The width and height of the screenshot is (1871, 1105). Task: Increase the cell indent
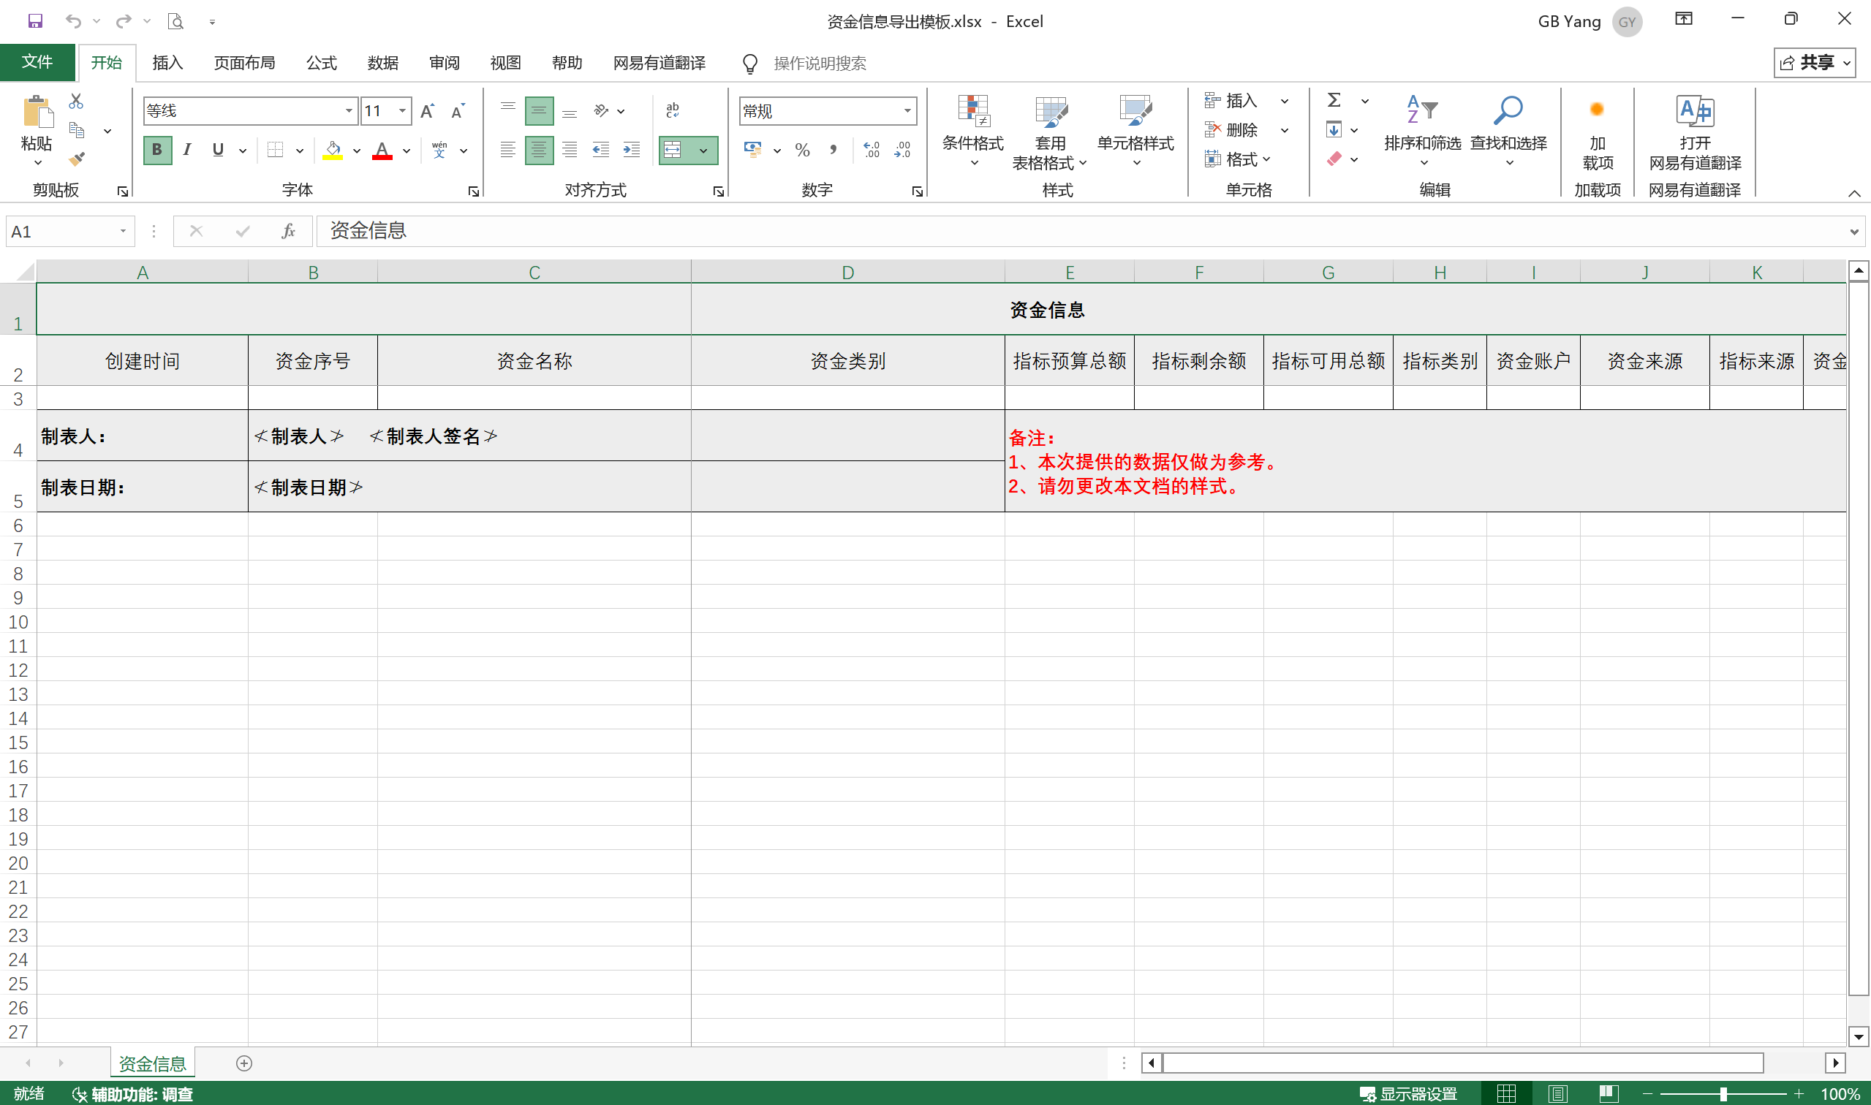point(632,151)
